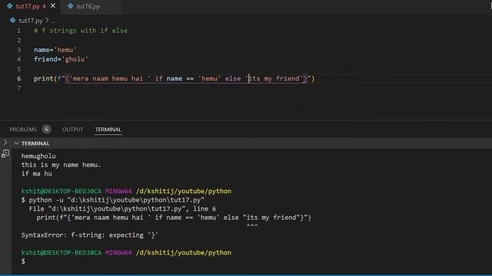Click the print statement on line 6
Screen dimensions: 492x276
175,78
